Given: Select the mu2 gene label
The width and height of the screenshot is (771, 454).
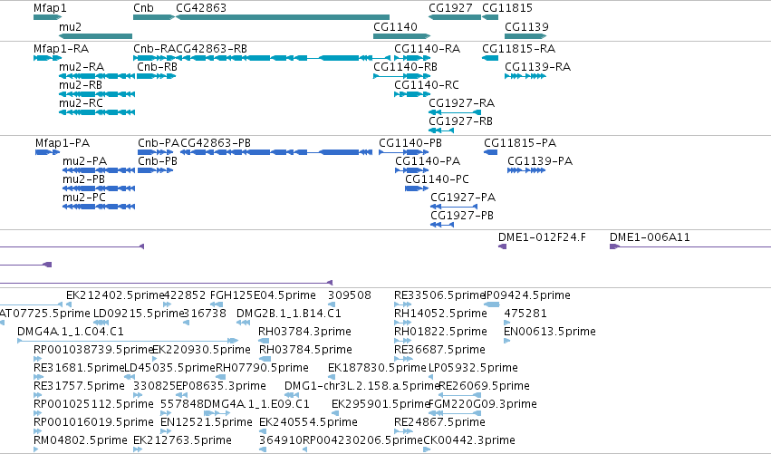Looking at the screenshot, I should (71, 26).
